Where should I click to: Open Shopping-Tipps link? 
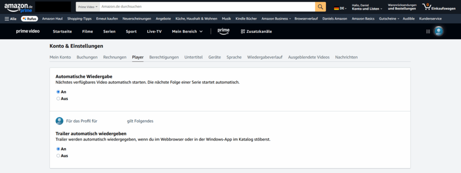pyautogui.click(x=79, y=19)
